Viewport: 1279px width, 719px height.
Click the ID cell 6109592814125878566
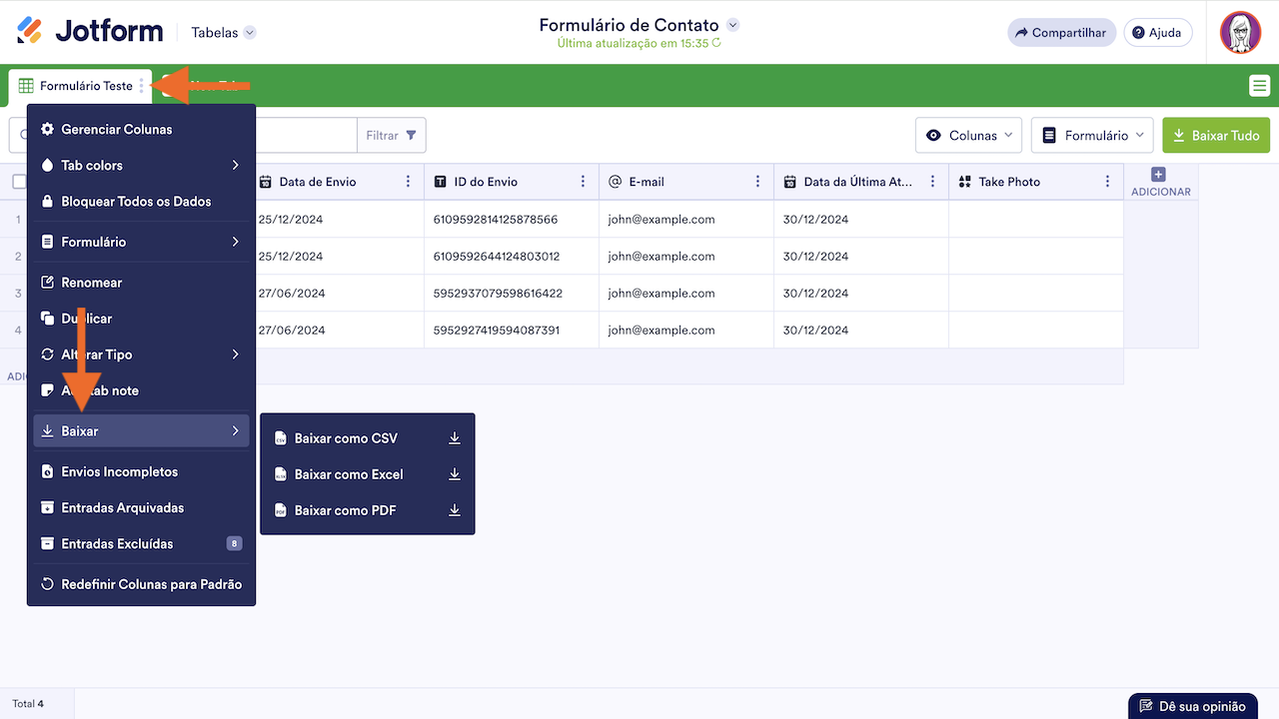[x=512, y=219]
